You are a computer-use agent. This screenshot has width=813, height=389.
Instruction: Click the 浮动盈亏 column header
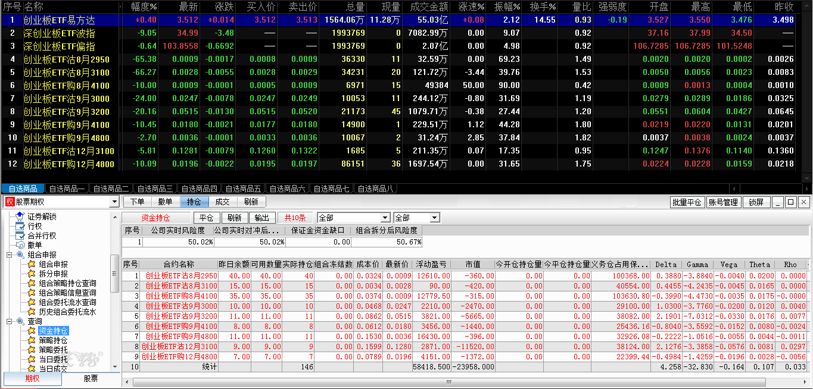coord(431,264)
